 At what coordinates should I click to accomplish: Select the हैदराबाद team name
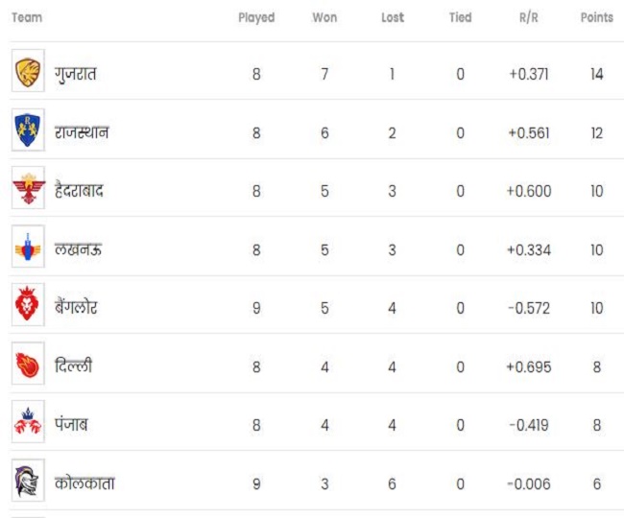coord(80,191)
